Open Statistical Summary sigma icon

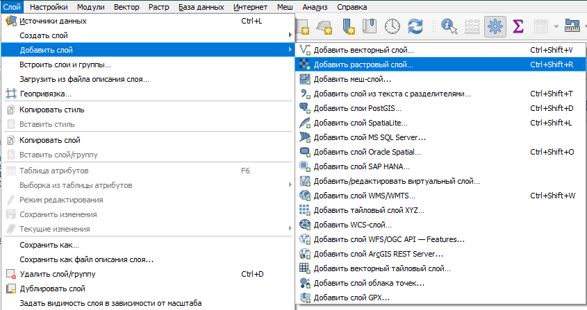tap(518, 26)
